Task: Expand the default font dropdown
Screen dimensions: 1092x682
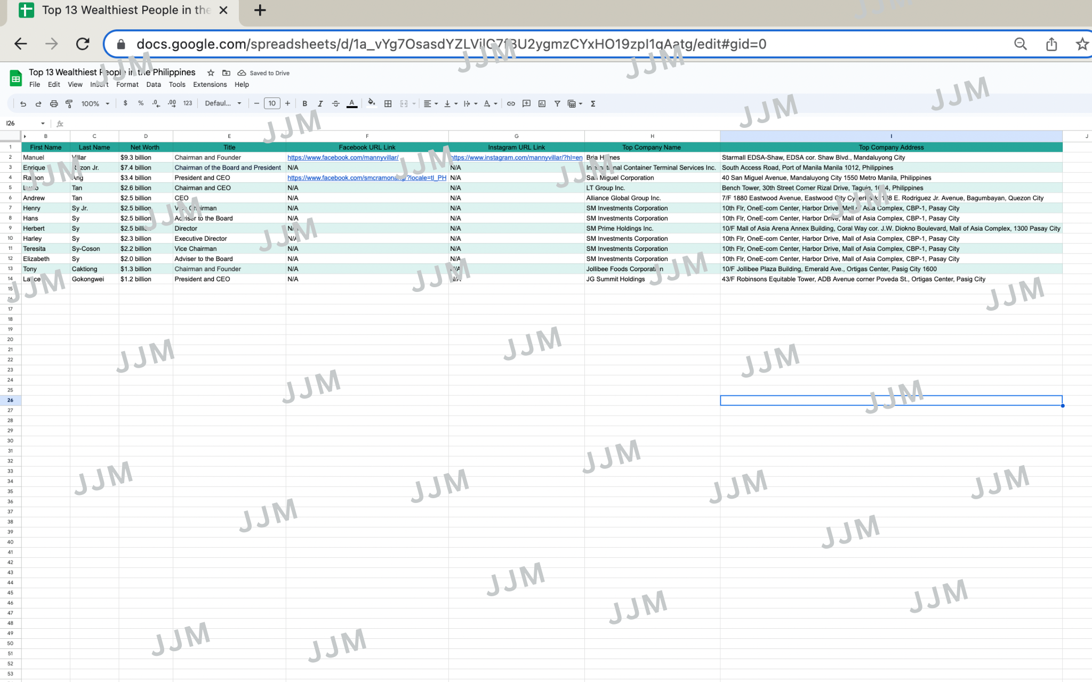Action: (223, 104)
